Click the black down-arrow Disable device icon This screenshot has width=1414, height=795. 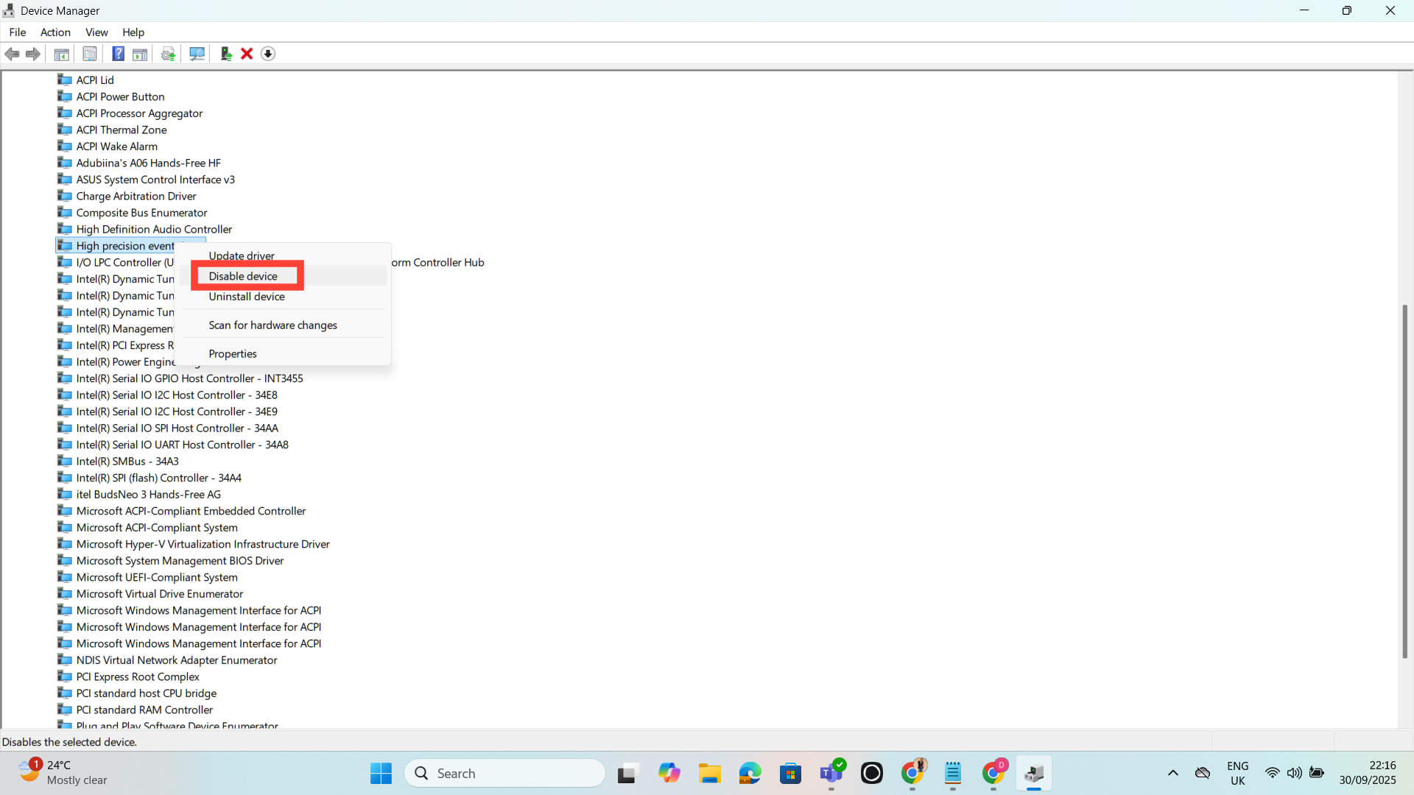268,54
